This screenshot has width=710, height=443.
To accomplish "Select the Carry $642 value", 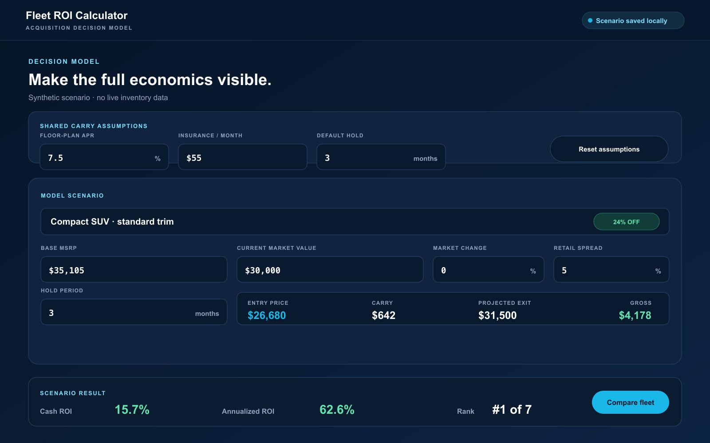I will coord(383,315).
